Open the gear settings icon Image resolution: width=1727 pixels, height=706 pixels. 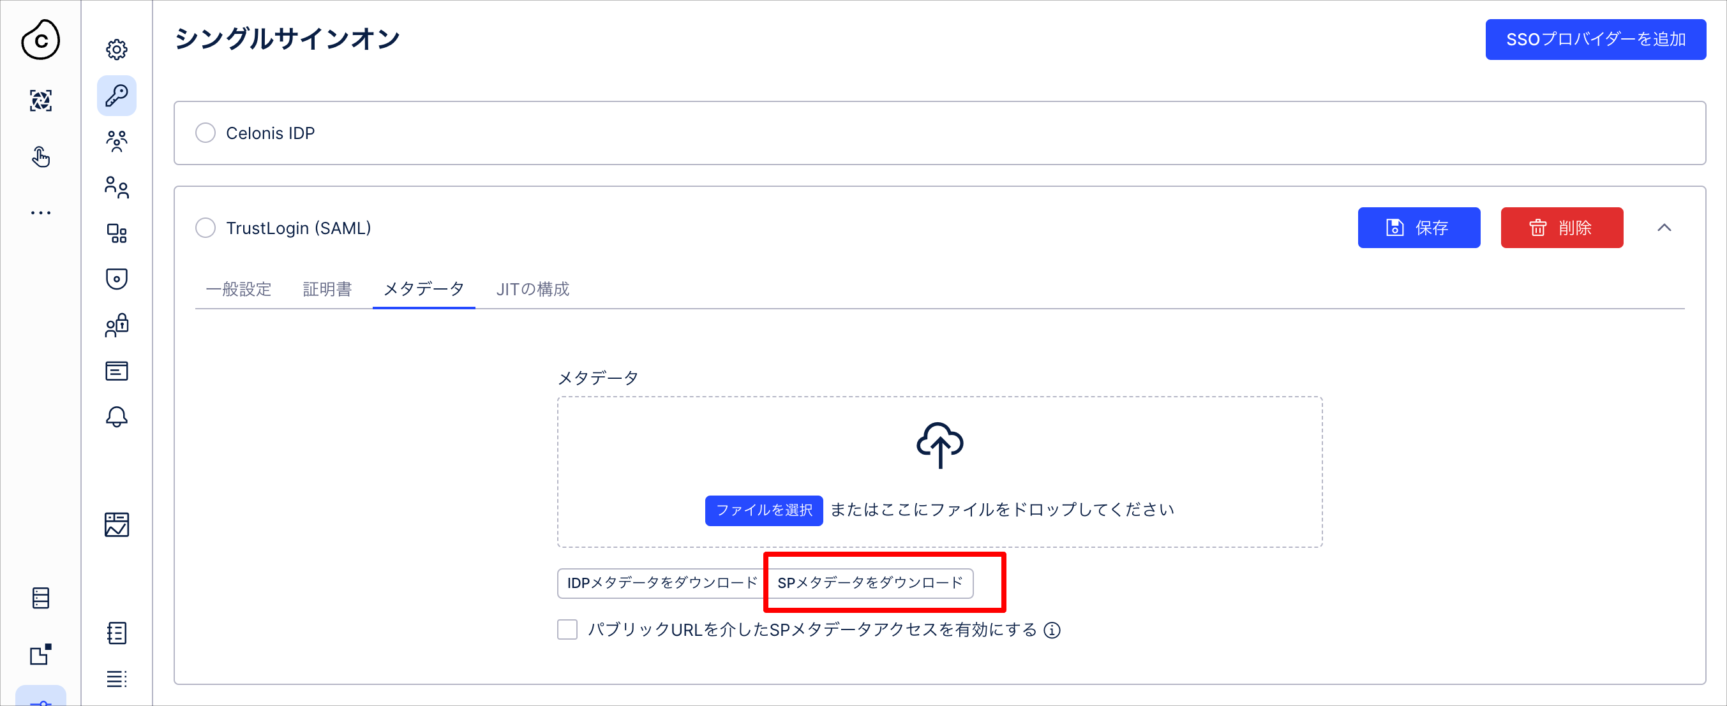point(117,49)
